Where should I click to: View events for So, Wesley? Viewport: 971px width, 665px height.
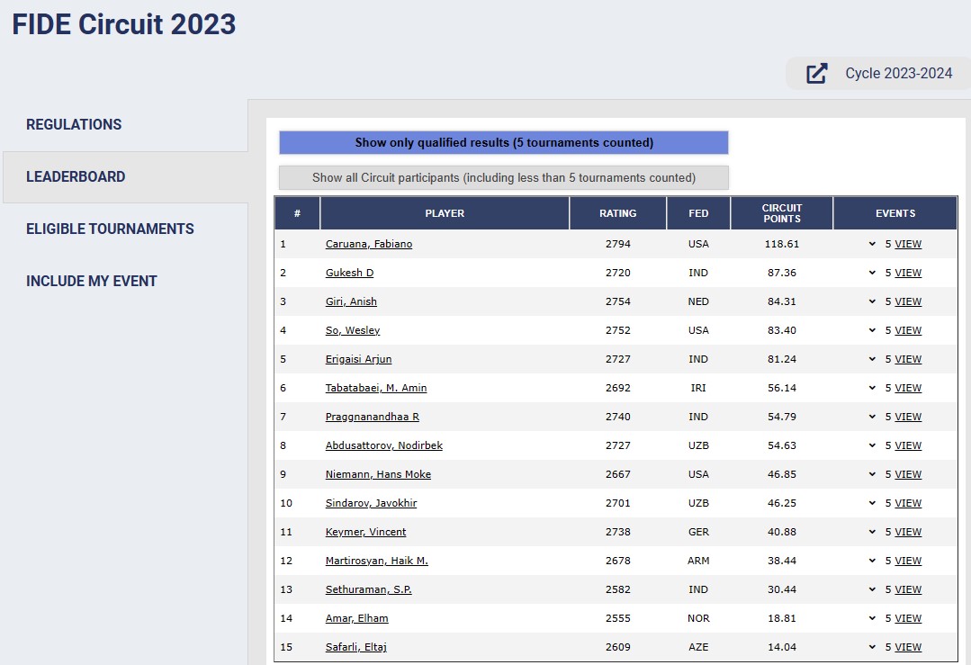point(908,330)
